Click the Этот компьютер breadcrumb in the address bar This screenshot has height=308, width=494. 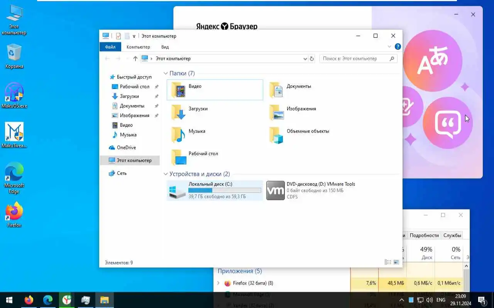tap(173, 59)
